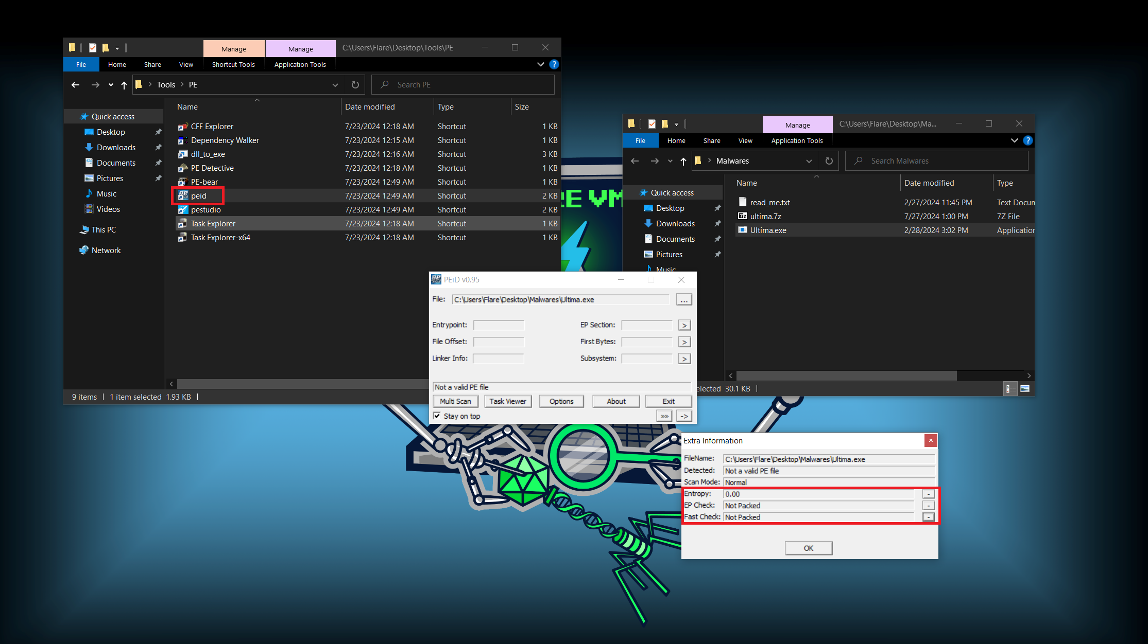Select the dll_to_exe shortcut icon
Image resolution: width=1148 pixels, height=644 pixels.
(x=183, y=154)
